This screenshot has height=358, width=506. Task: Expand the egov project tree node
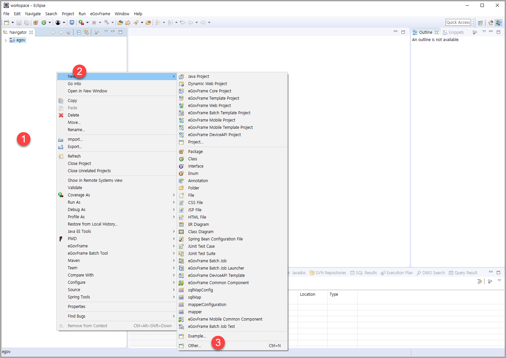click(6, 40)
